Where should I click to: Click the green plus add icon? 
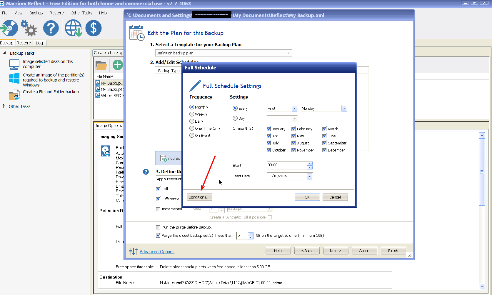tap(118, 65)
